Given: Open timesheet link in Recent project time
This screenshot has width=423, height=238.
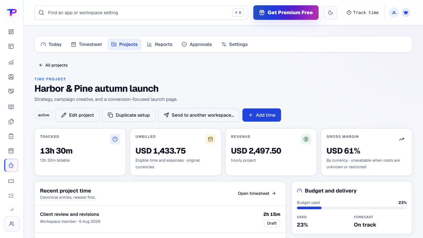Looking at the screenshot, I should [257, 193].
